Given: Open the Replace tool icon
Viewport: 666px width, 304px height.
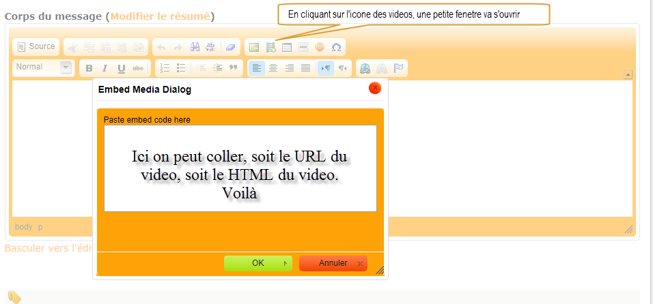Looking at the screenshot, I should [x=211, y=47].
